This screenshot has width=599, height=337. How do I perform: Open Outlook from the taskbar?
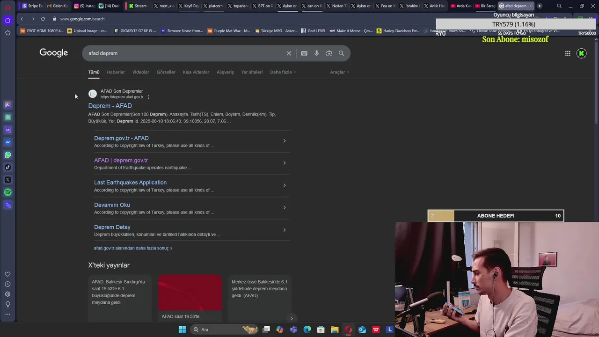362,330
